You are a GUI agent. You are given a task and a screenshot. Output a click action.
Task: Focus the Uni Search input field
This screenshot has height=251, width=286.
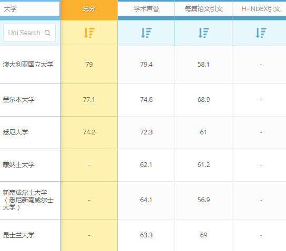click(x=29, y=33)
